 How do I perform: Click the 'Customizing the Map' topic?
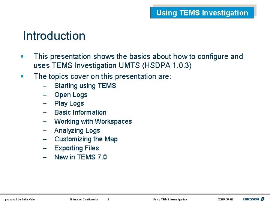click(86, 139)
